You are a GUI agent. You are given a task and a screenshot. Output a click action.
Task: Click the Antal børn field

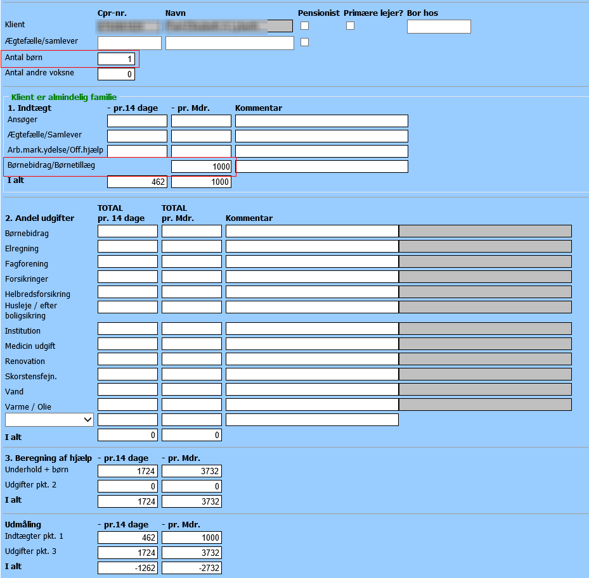pyautogui.click(x=116, y=59)
